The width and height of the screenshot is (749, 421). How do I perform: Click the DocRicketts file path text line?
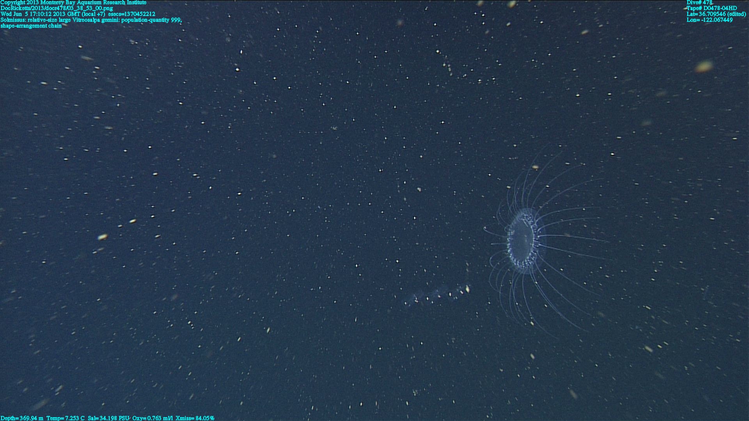(x=57, y=8)
